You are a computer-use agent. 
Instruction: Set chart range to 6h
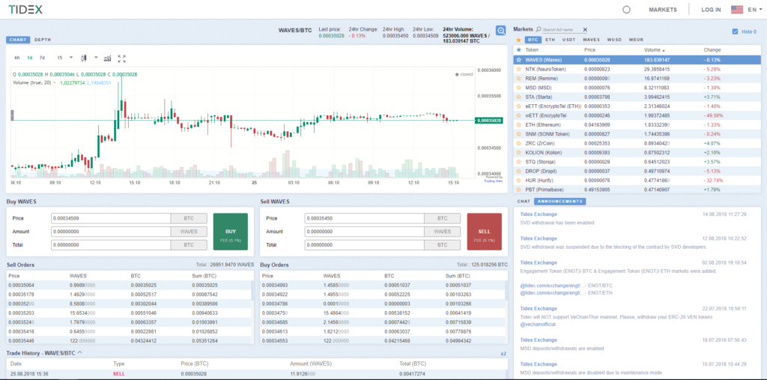coord(17,58)
